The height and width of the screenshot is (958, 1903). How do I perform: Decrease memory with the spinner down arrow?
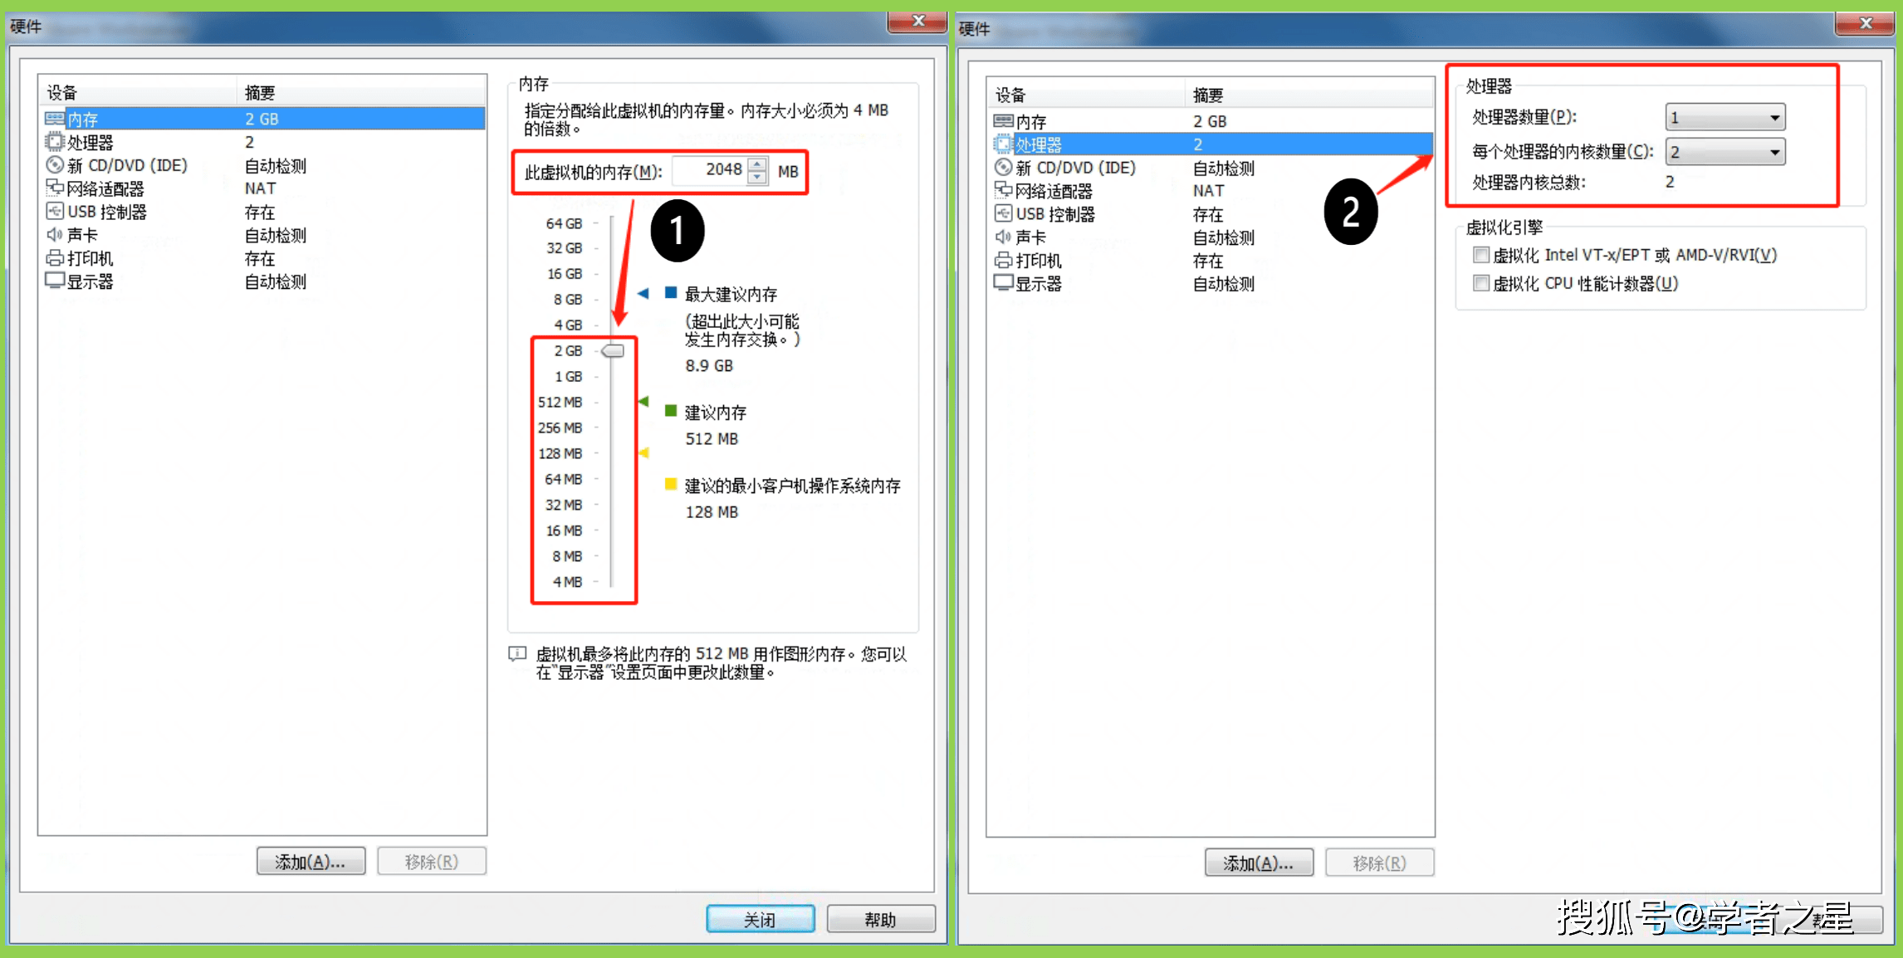tap(756, 177)
